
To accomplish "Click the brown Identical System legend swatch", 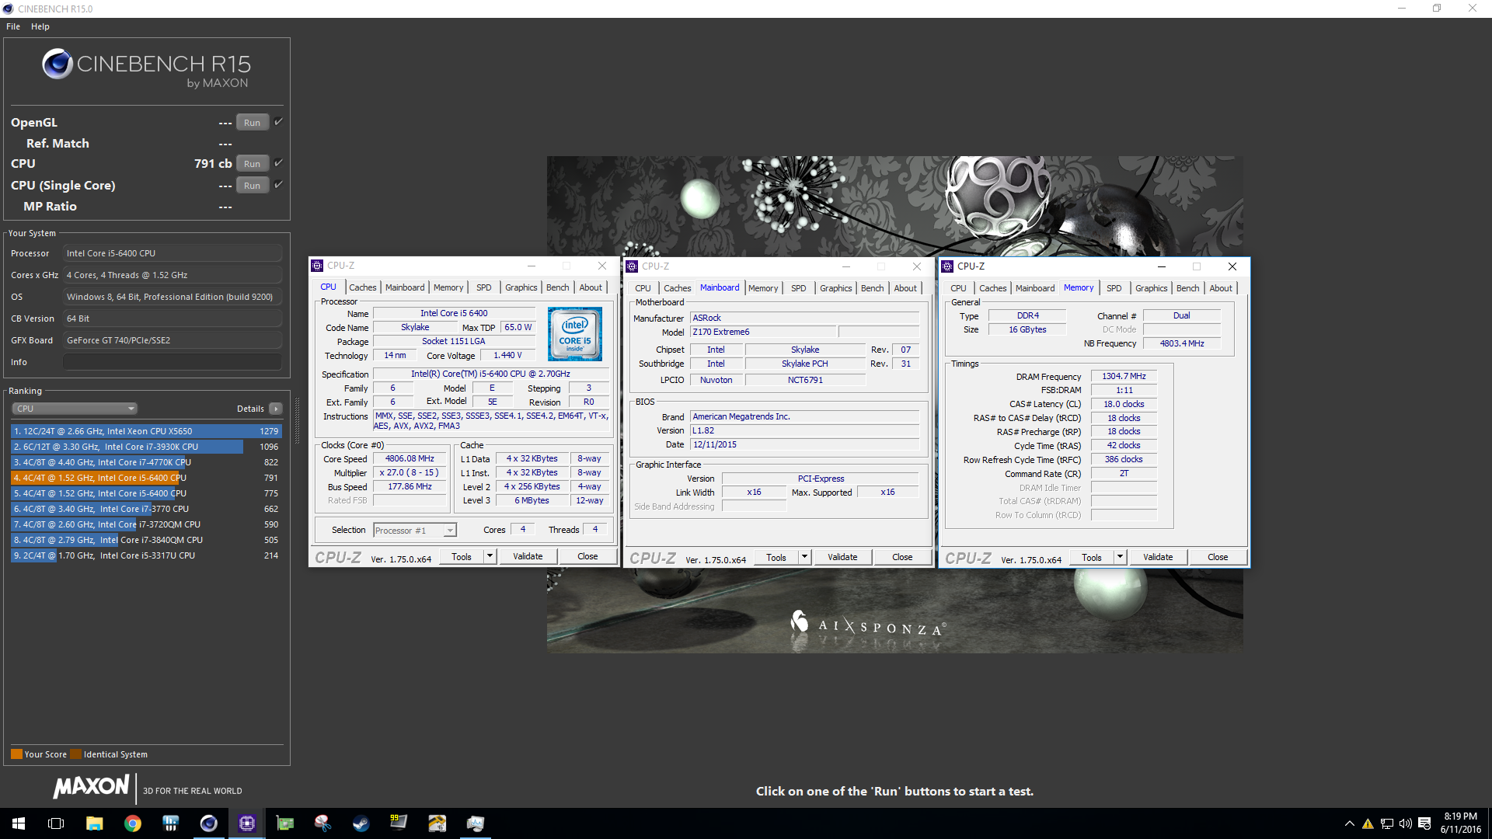I will [x=75, y=754].
